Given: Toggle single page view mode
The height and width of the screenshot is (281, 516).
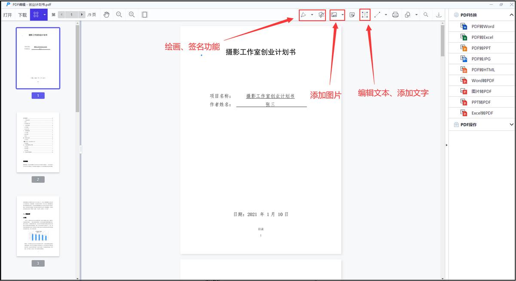Looking at the screenshot, I should coord(144,15).
